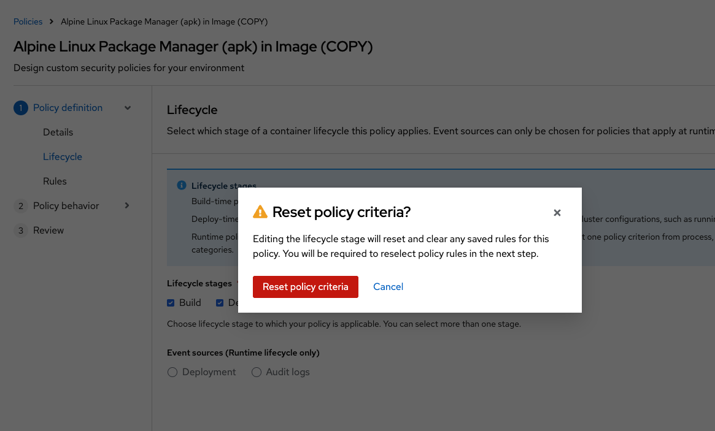Click the current breadcrumb policy name

[164, 21]
